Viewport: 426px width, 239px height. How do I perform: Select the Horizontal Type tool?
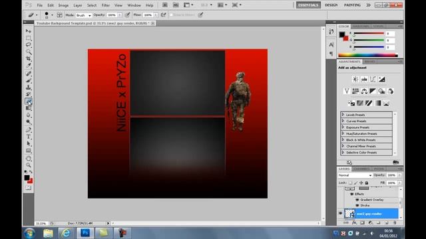point(28,137)
